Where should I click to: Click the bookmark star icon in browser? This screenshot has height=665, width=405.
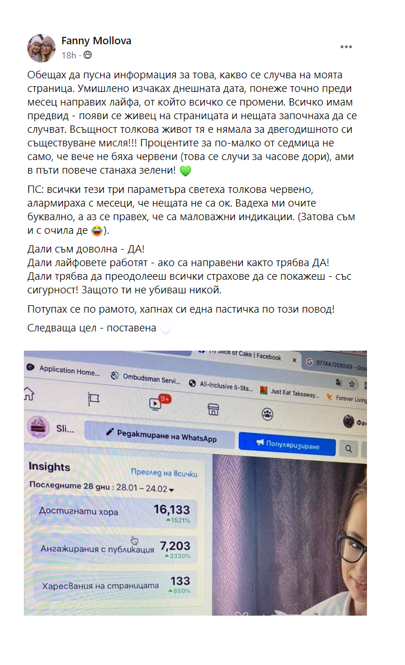pos(352,384)
